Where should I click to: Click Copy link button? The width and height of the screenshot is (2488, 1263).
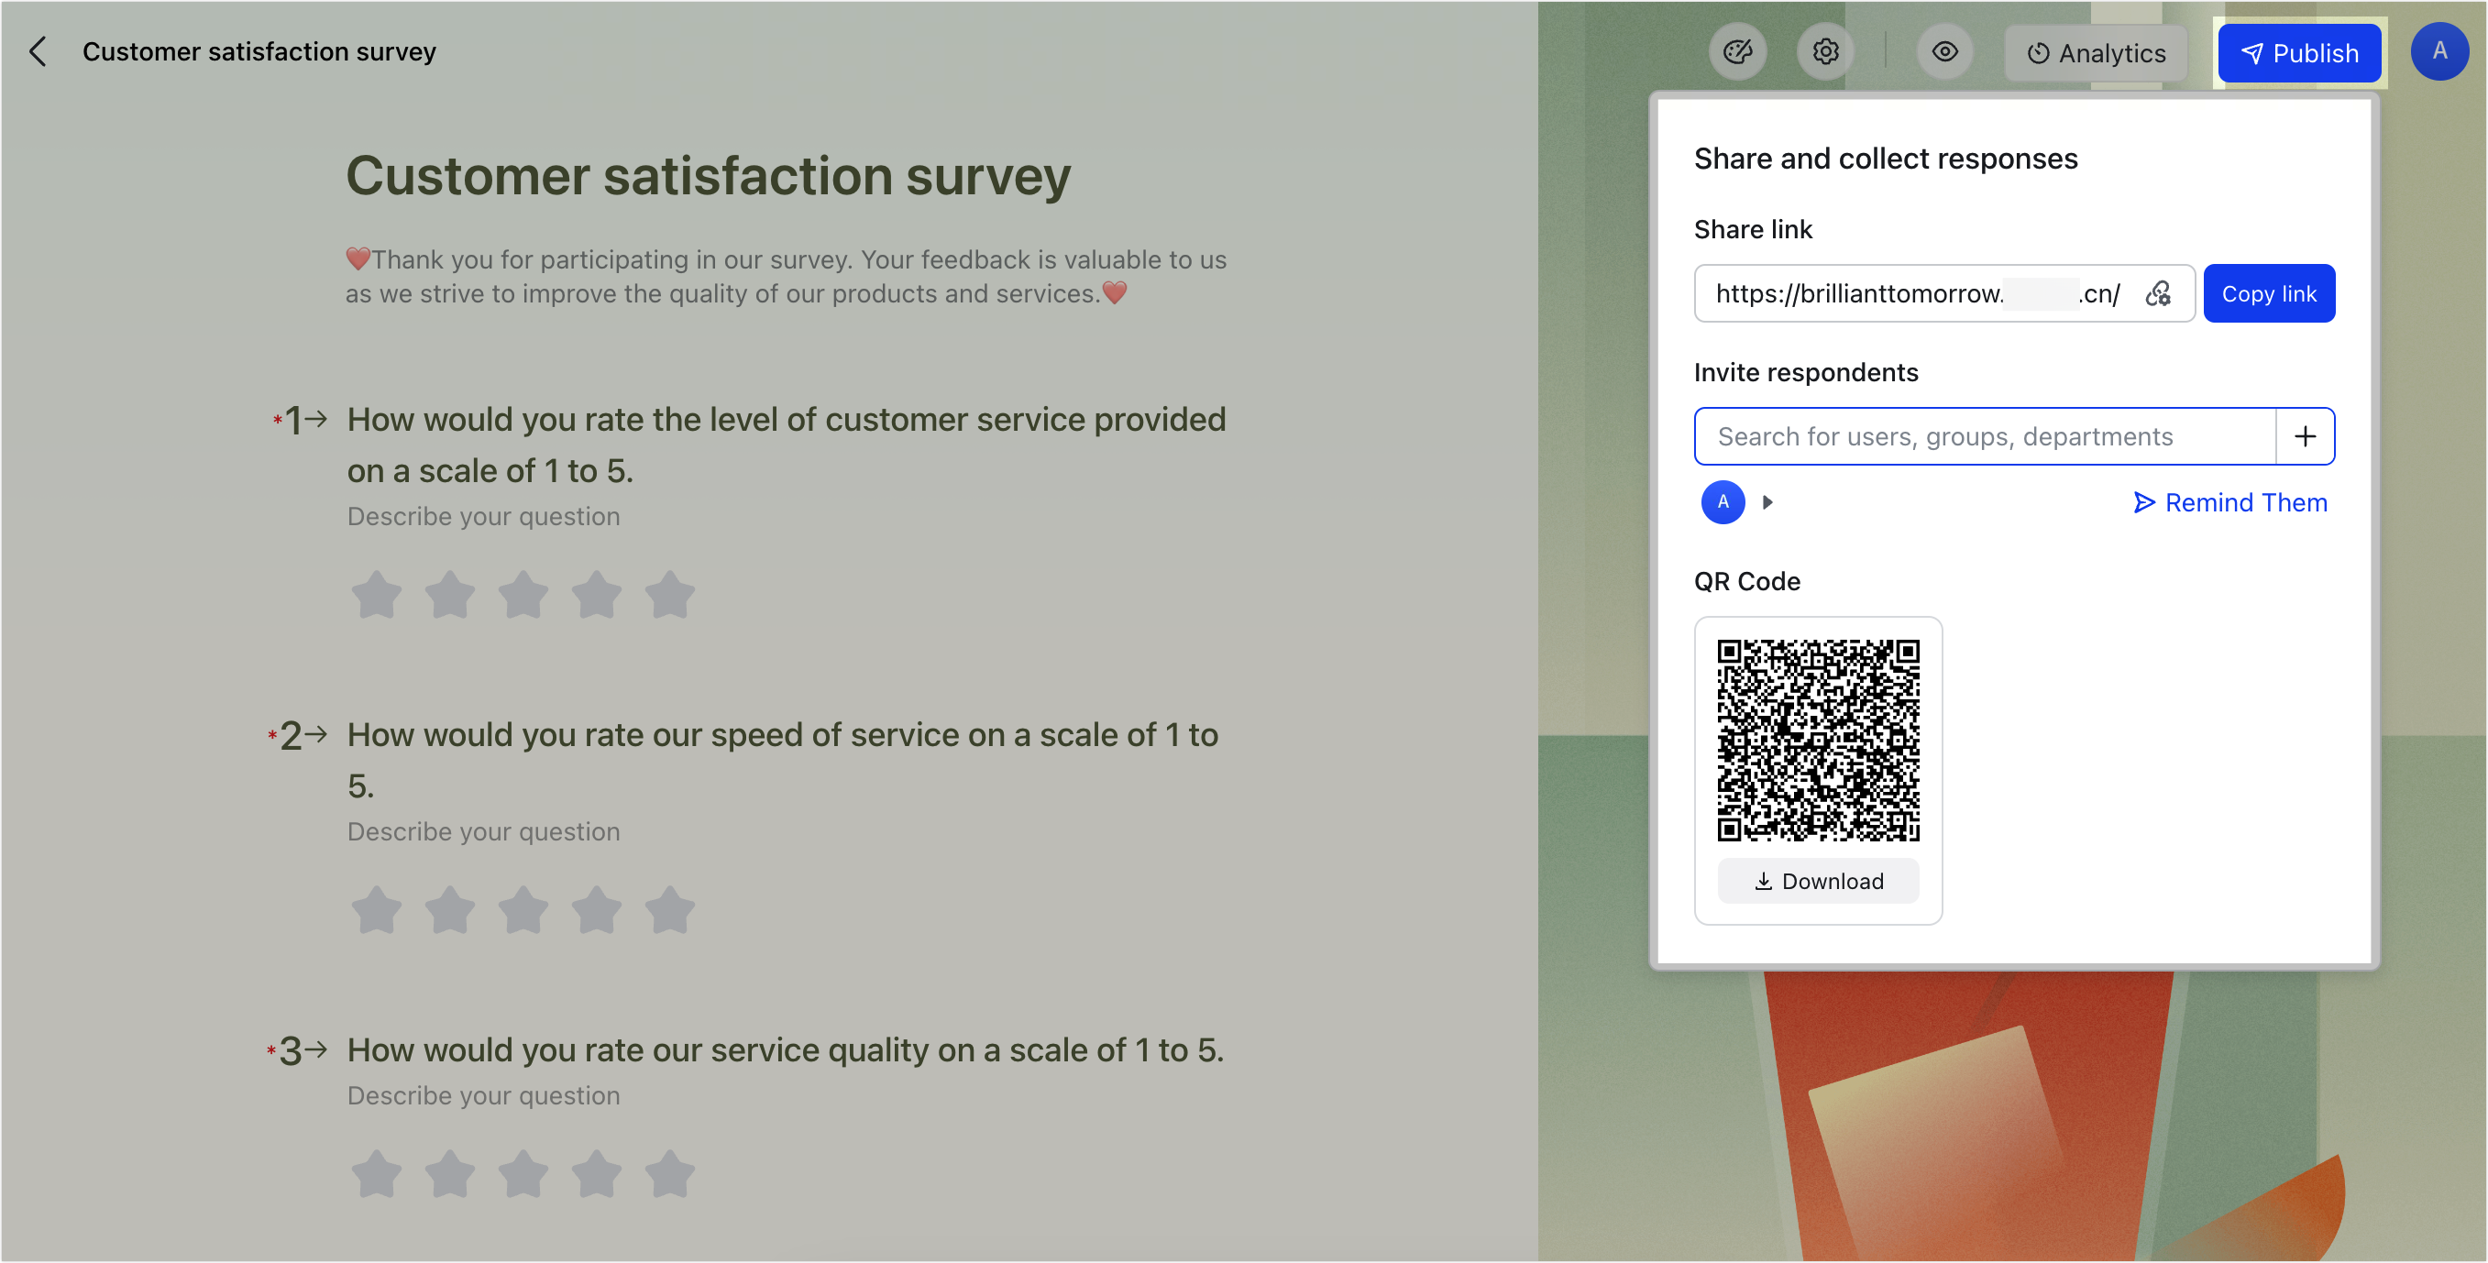(2268, 293)
